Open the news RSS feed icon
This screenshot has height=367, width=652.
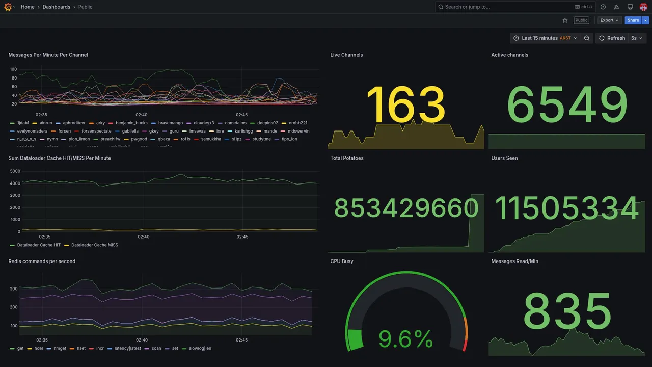(616, 7)
